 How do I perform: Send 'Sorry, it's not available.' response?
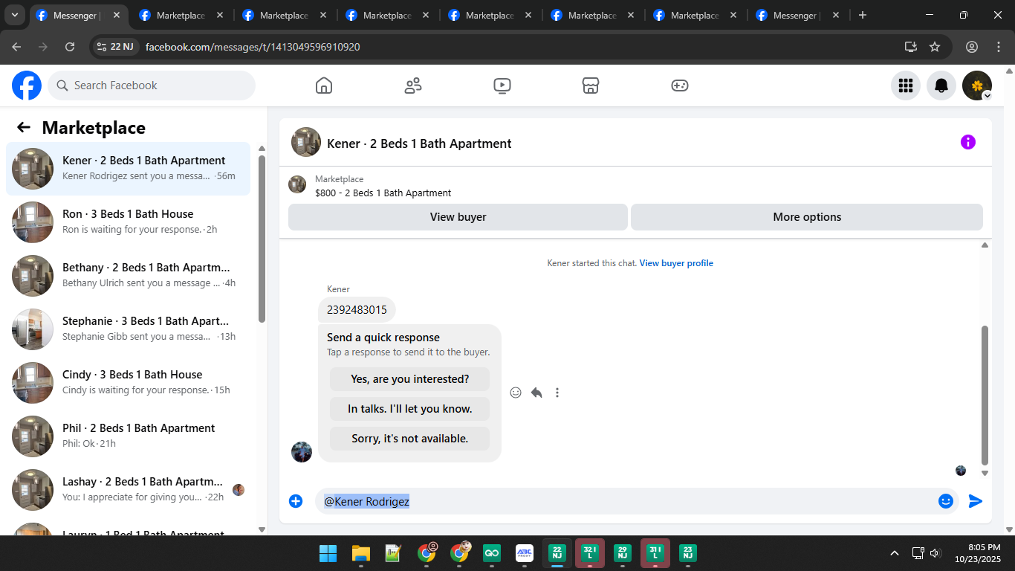click(410, 439)
